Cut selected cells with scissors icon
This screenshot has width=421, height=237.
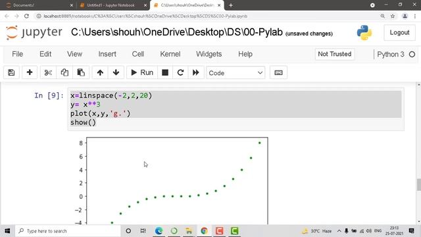point(48,72)
